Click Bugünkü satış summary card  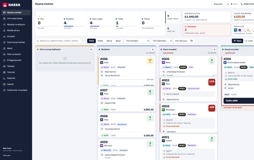pyautogui.click(x=207, y=17)
